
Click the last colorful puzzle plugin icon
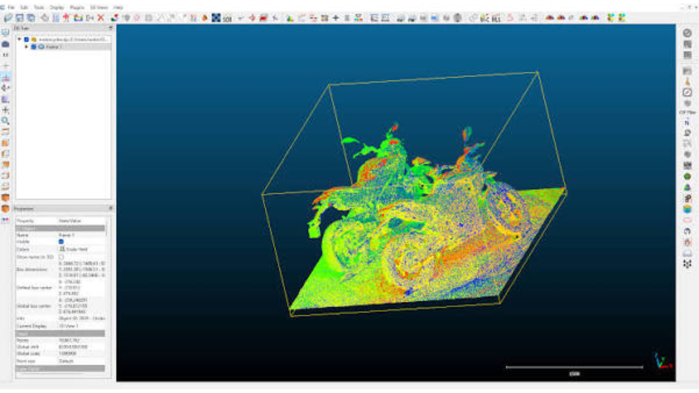622,18
